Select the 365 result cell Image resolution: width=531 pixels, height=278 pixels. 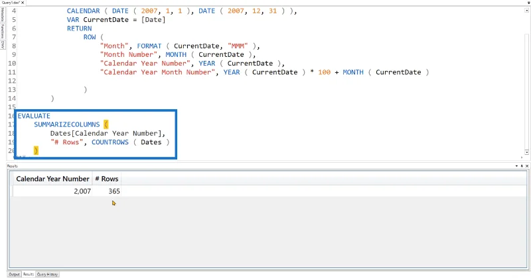click(107, 191)
